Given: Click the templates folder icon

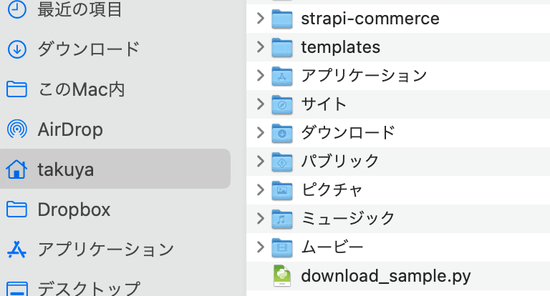Looking at the screenshot, I should click(x=282, y=47).
